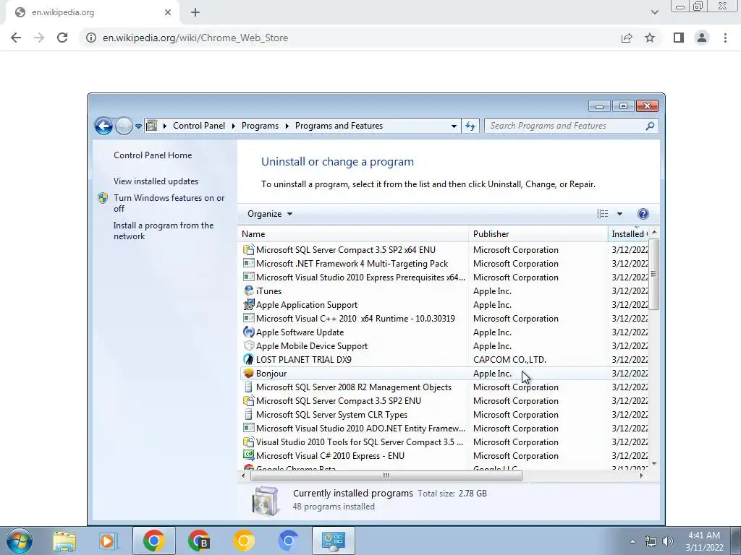
Task: Open the blue Help icon
Action: [643, 214]
